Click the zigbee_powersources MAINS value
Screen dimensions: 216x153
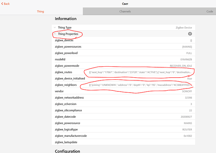point(187,47)
